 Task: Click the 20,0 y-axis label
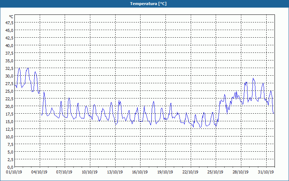click(x=9, y=106)
